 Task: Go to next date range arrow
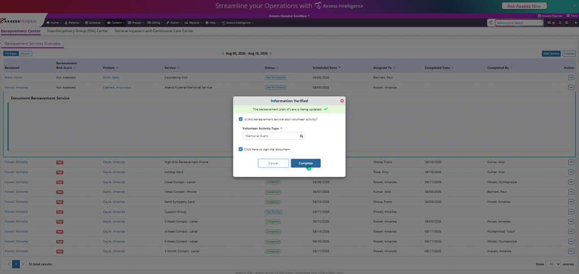[271, 54]
